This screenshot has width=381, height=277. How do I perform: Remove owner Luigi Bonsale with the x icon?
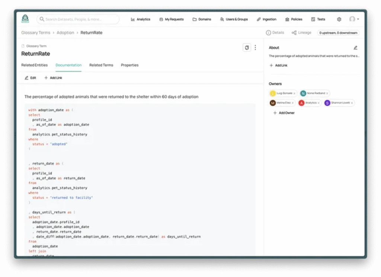294,93
